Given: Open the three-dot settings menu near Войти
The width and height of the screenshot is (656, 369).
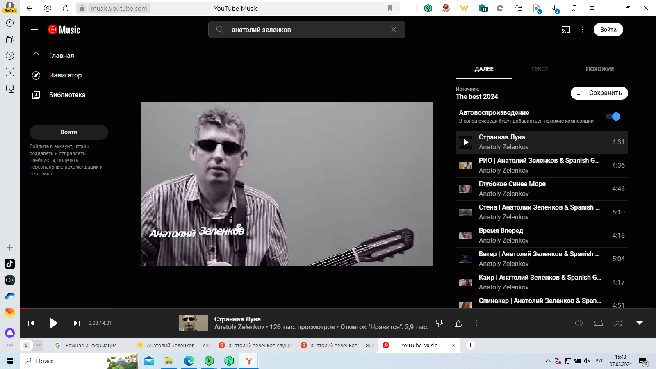Looking at the screenshot, I should click(x=582, y=30).
